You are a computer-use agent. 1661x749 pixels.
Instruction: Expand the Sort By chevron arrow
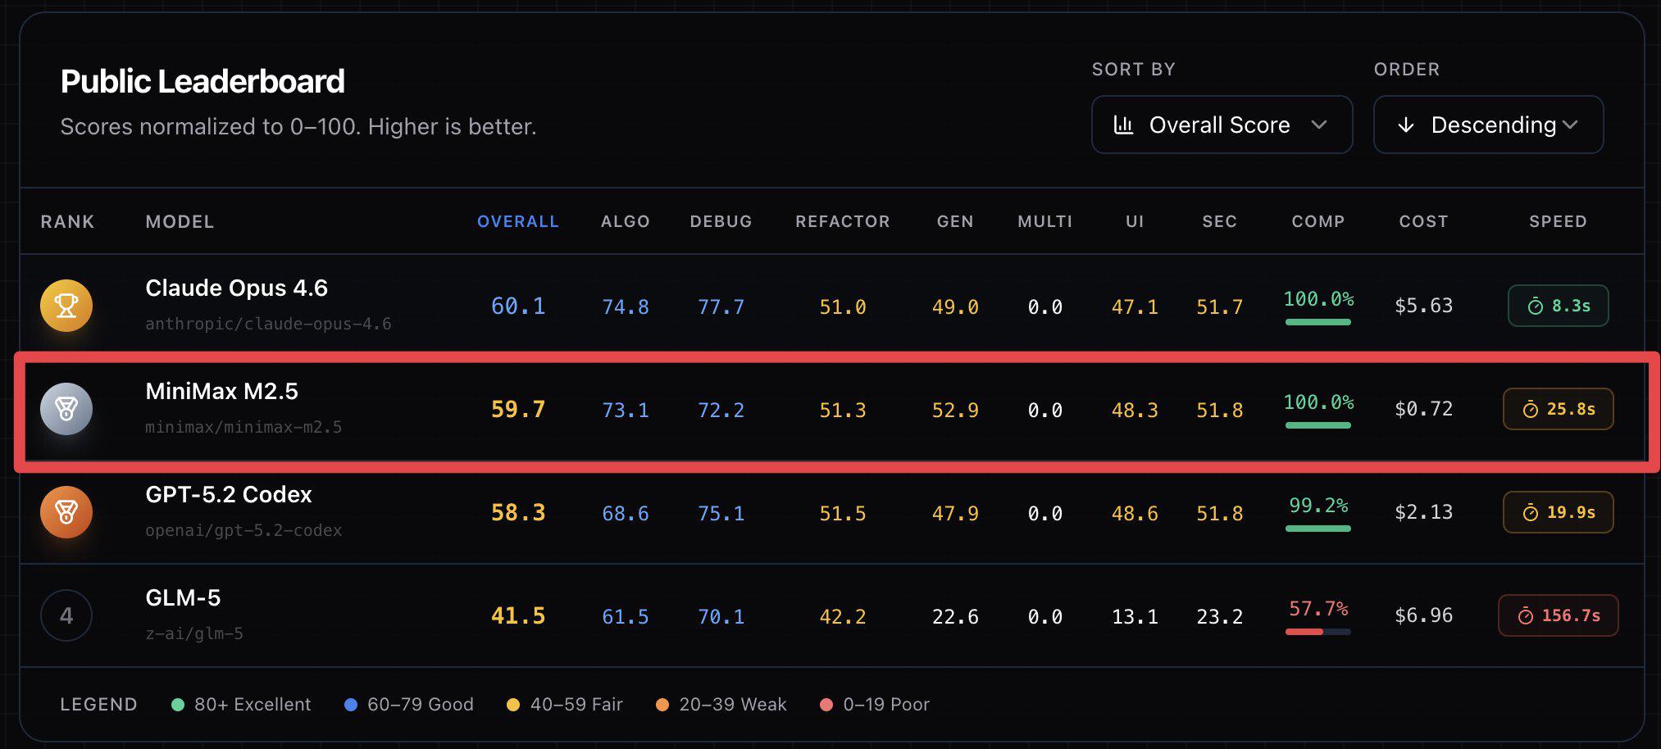pos(1319,125)
